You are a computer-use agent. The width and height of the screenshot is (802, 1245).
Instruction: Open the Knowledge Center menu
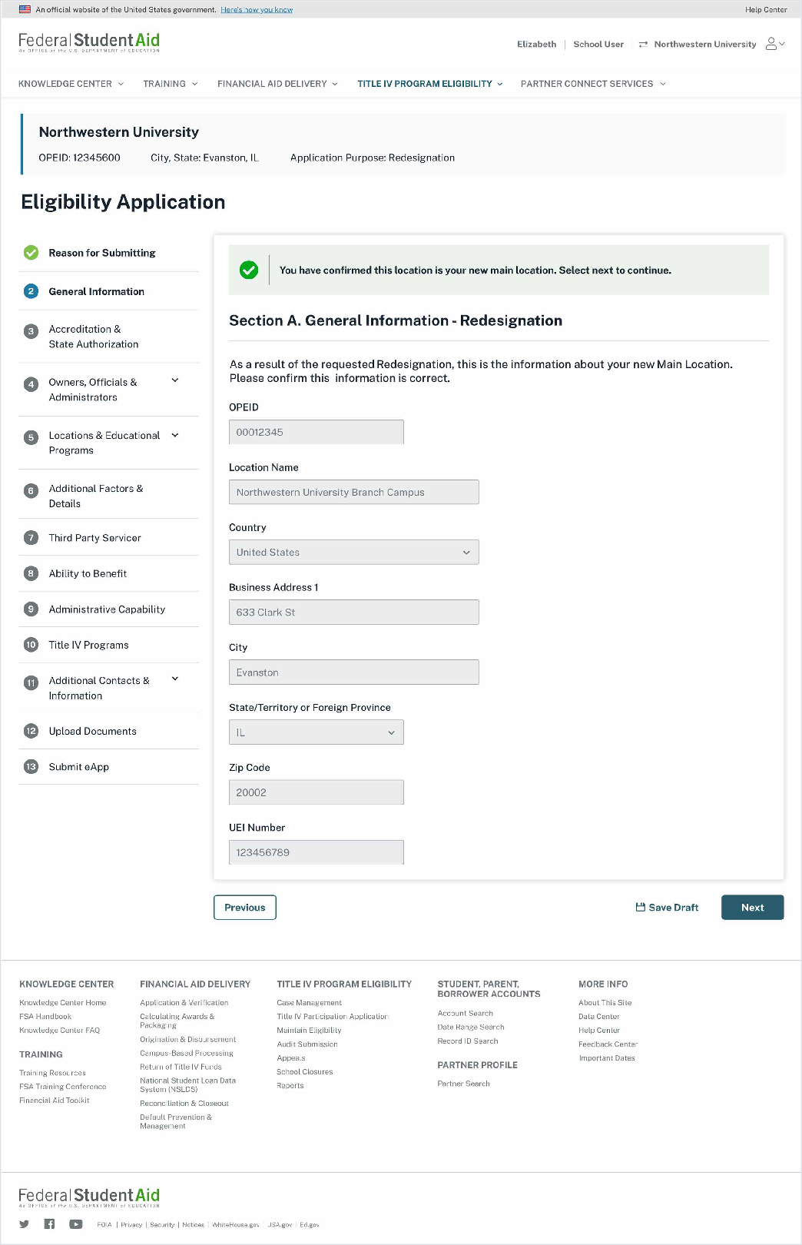[x=71, y=84]
